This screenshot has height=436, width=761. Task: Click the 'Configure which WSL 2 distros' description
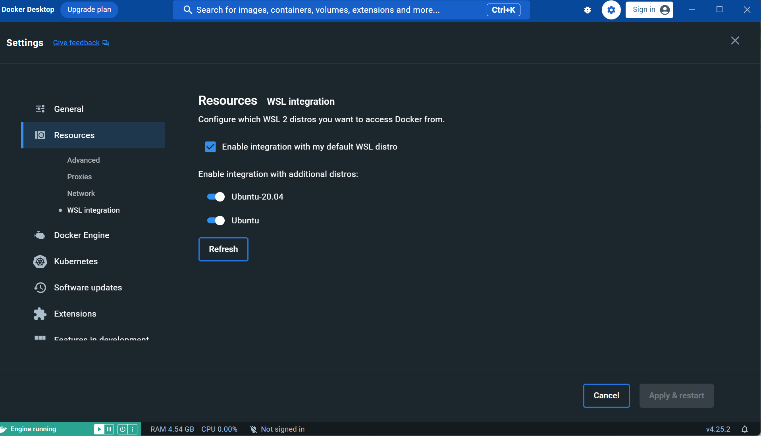pos(322,119)
